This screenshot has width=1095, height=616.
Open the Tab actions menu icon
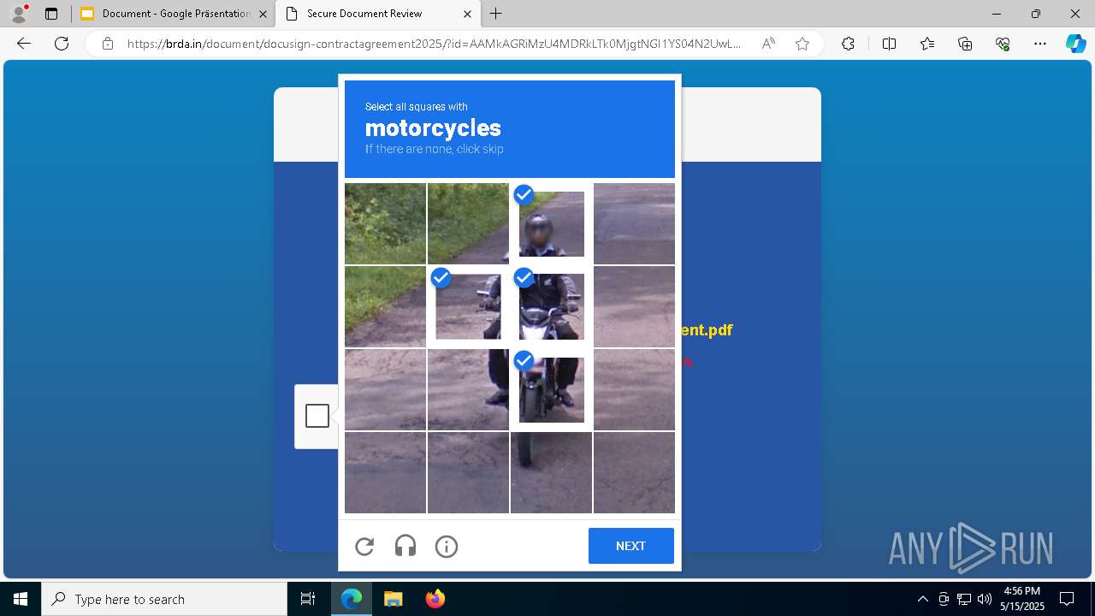(x=51, y=14)
